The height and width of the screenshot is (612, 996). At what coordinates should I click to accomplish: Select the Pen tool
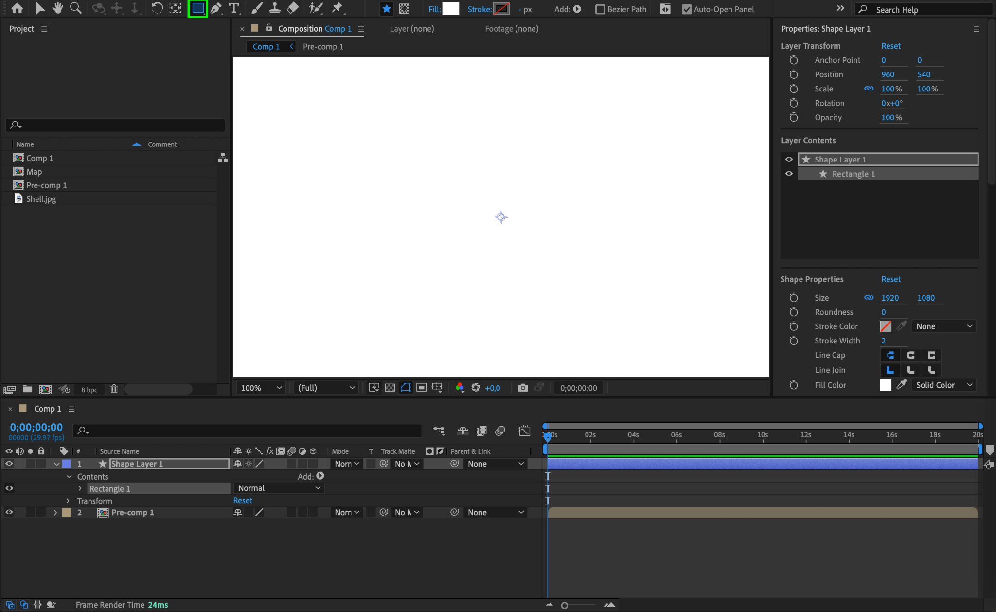point(216,8)
